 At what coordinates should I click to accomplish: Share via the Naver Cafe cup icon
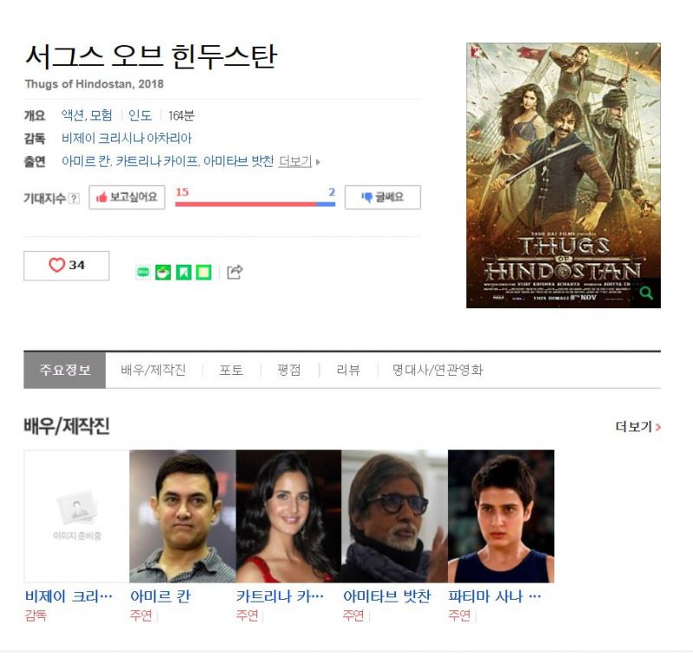click(x=163, y=272)
